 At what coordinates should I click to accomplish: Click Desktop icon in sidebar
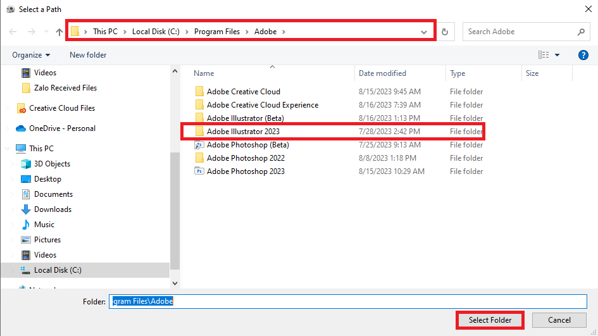click(25, 179)
